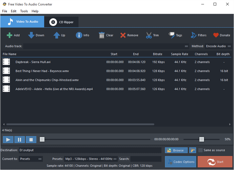This screenshot has height=170, width=234.
Task: Expand the Convert to Presets dropdown
Action: (x=31, y=159)
